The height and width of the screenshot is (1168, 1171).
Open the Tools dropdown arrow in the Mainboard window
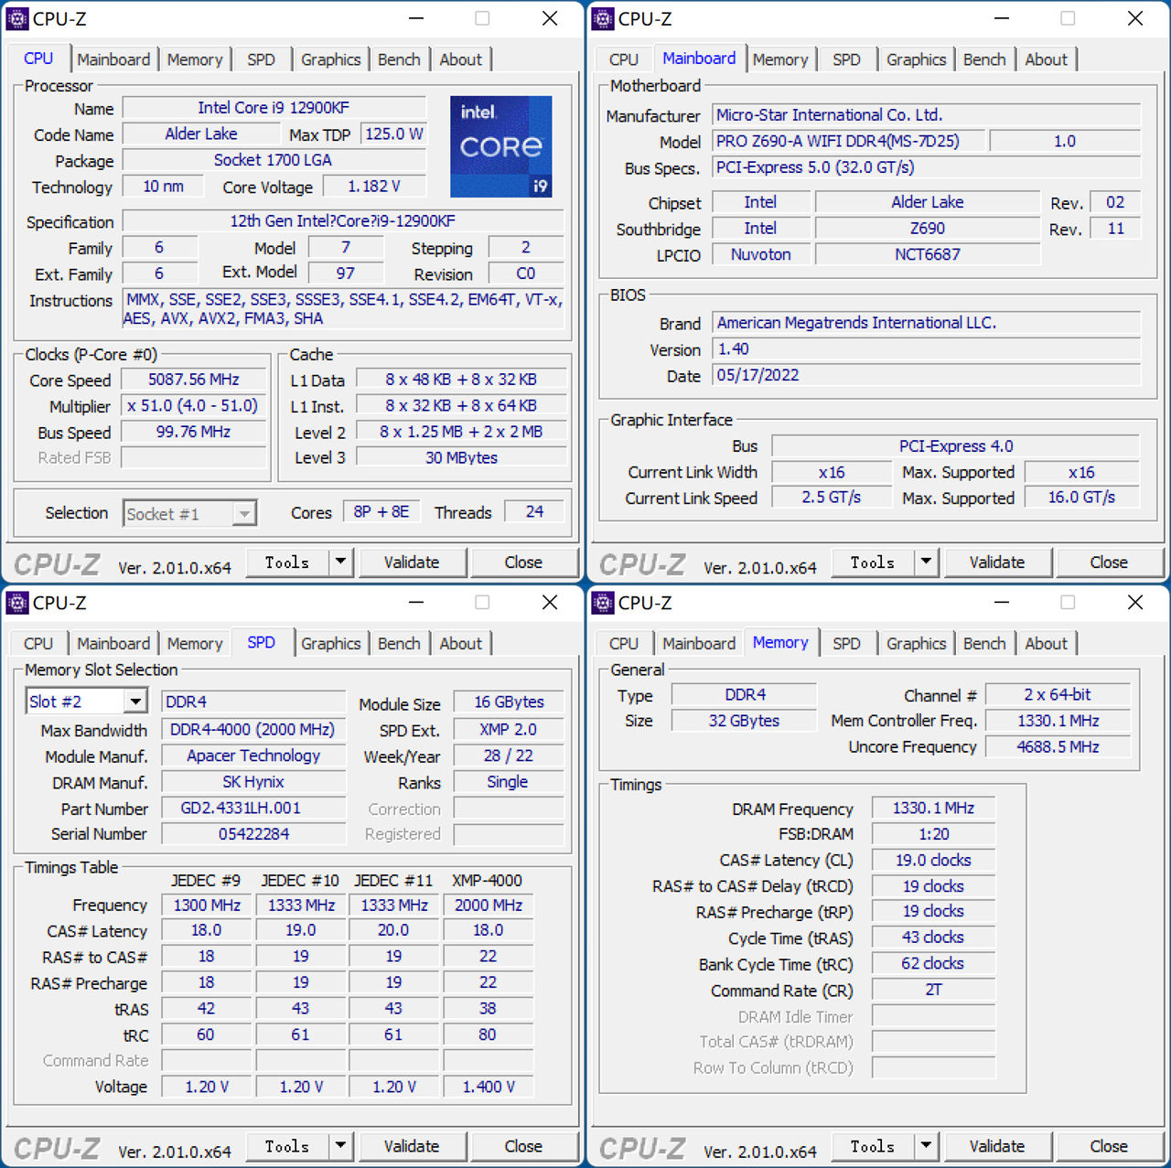click(x=927, y=562)
